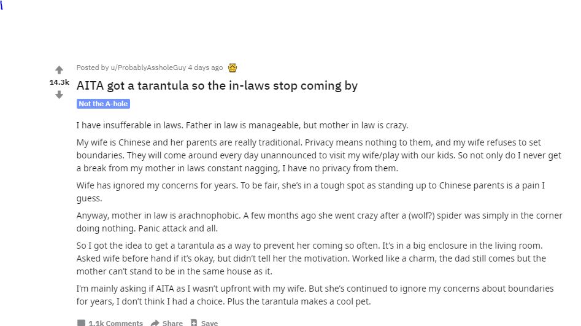This screenshot has height=326, width=581.
Task: Click the Save text button
Action: [x=209, y=323]
